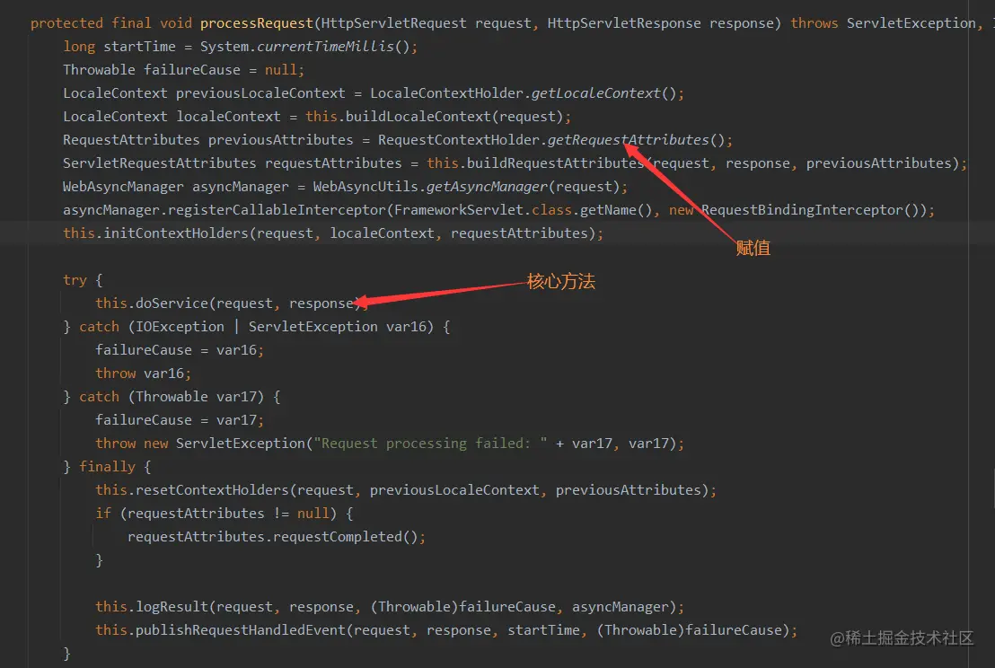Click getAsyncManager method call
Viewport: 995px width, 668px height.
click(486, 187)
